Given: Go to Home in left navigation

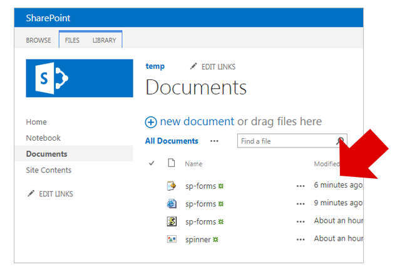Looking at the screenshot, I should [36, 122].
